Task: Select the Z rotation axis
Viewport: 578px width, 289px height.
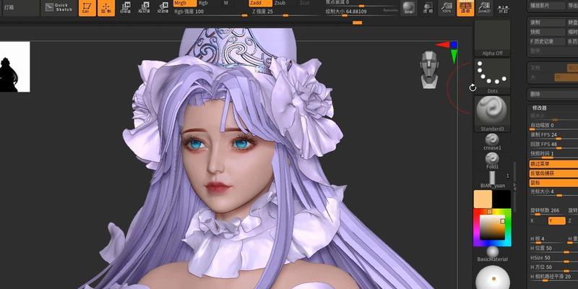Action: tap(572, 221)
